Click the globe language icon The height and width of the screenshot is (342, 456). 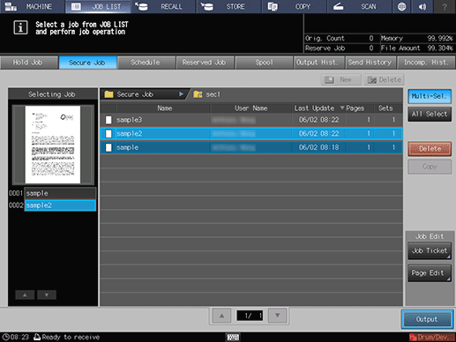[401, 6]
